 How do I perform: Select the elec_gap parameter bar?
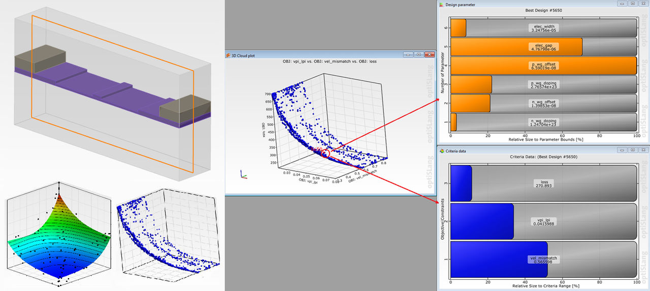(x=516, y=47)
